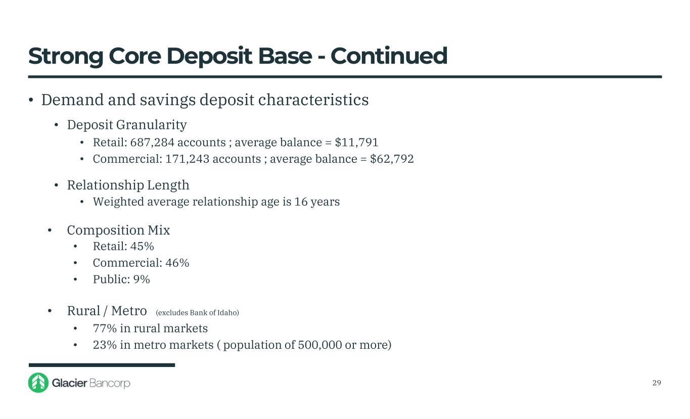This screenshot has width=690, height=419.
Task: Click the green Glacier Bancorp tree logo
Action: [x=38, y=383]
